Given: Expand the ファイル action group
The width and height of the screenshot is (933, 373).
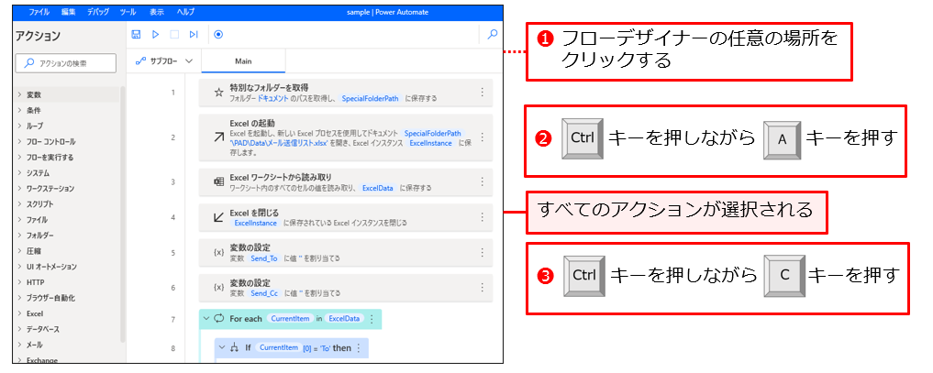Looking at the screenshot, I should [19, 220].
